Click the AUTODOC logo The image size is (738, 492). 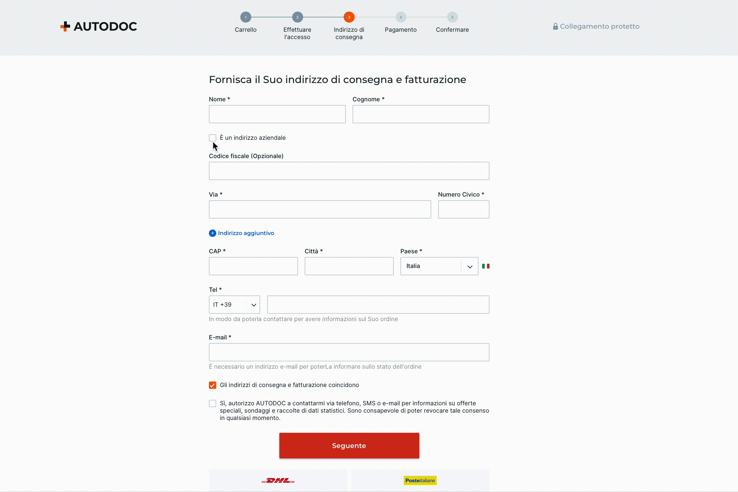(99, 26)
